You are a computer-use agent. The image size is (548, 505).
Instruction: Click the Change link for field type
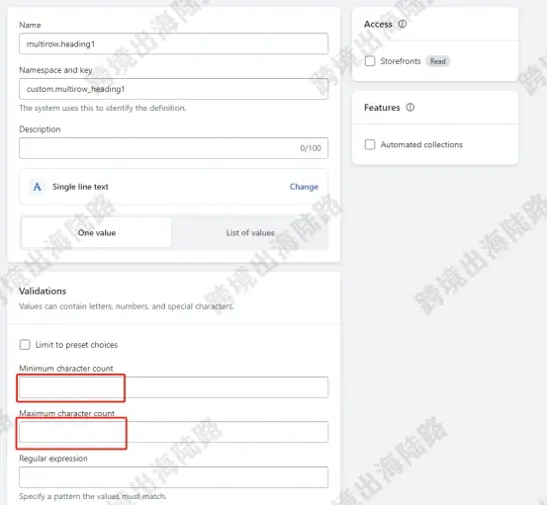304,187
